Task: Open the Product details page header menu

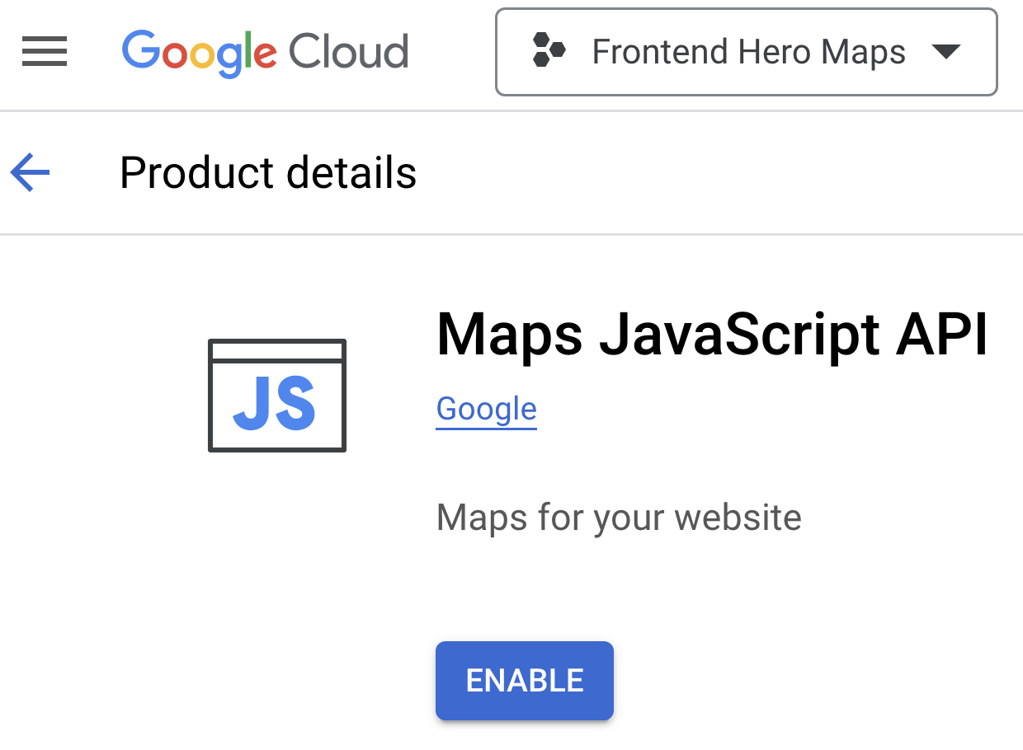Action: 268,172
